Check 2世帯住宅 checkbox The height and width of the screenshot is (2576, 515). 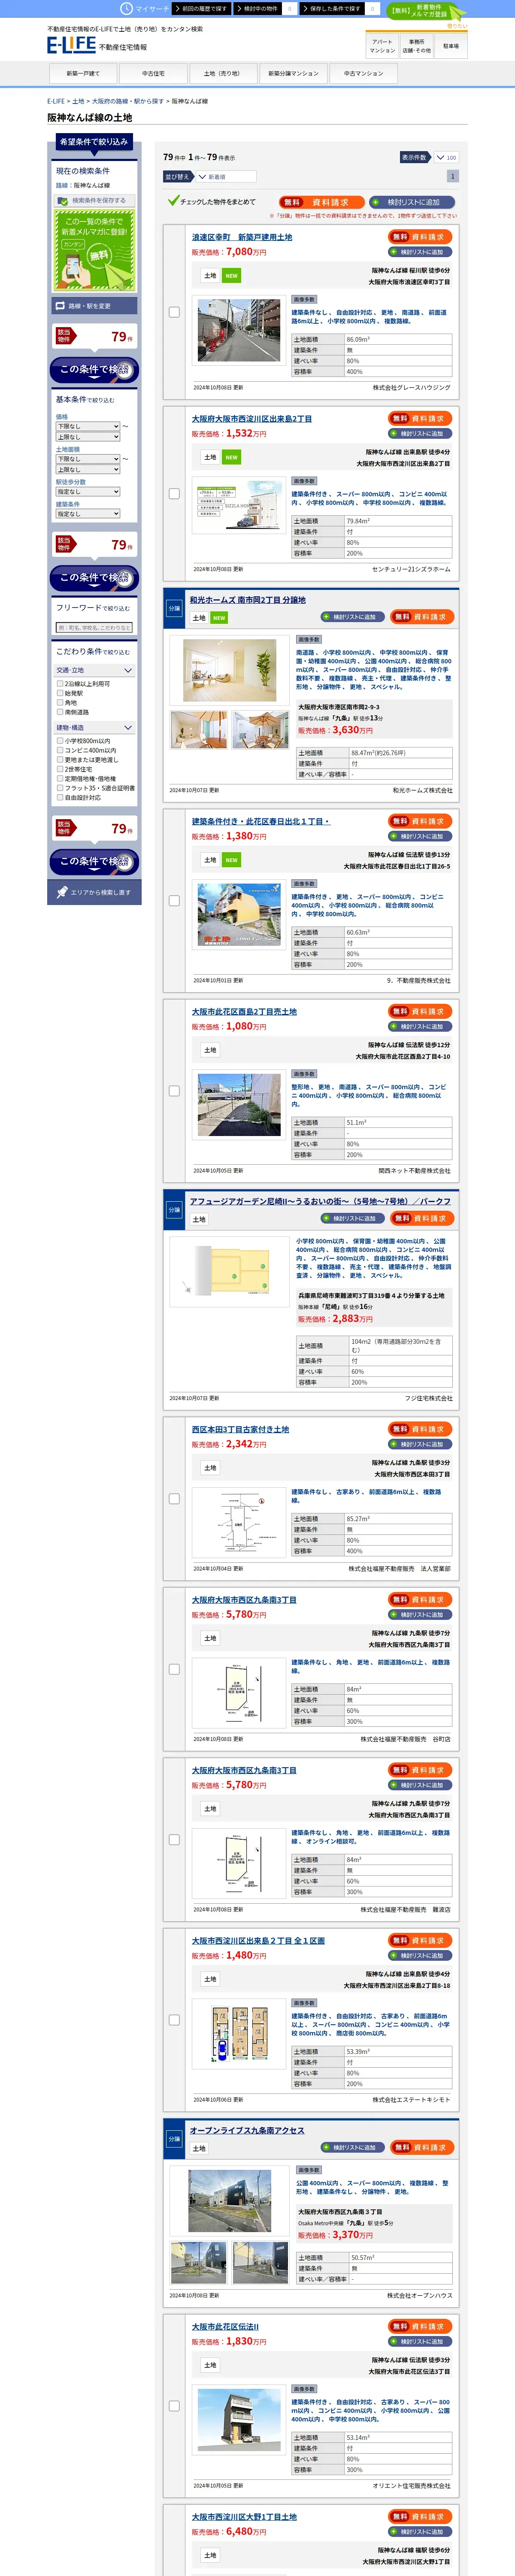click(60, 770)
